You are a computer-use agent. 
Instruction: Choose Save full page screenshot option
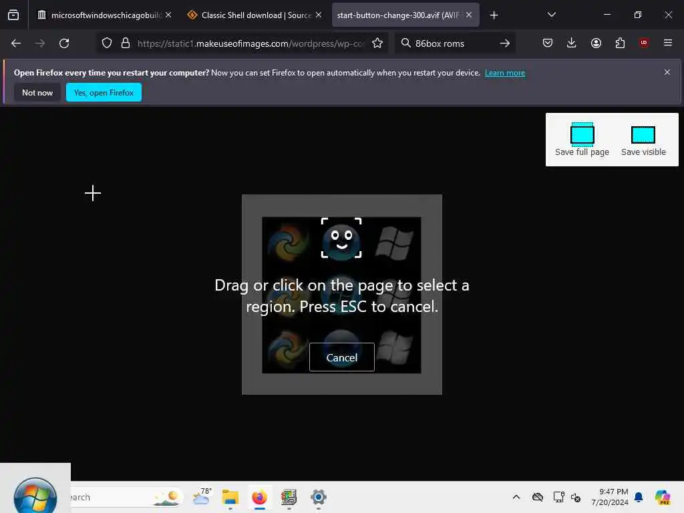point(582,140)
